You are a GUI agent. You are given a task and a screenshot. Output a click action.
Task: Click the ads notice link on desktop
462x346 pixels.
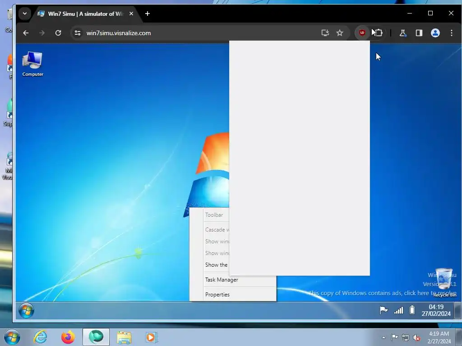click(x=382, y=293)
